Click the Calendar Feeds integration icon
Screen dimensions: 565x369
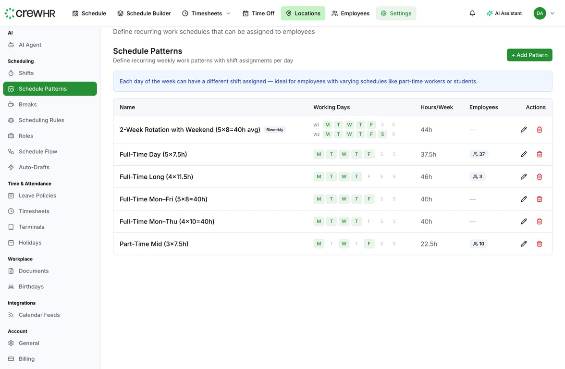click(x=10, y=315)
